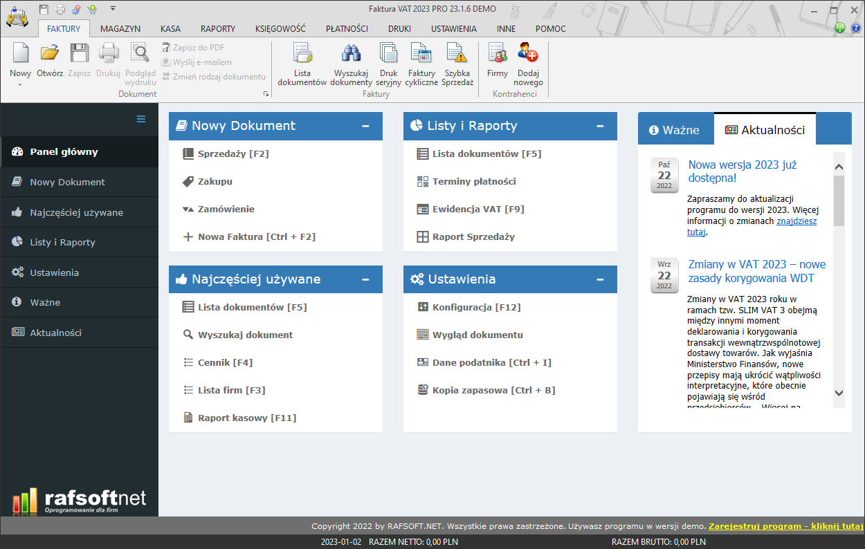Open Cennik [F4]
865x549 pixels.
(x=217, y=362)
